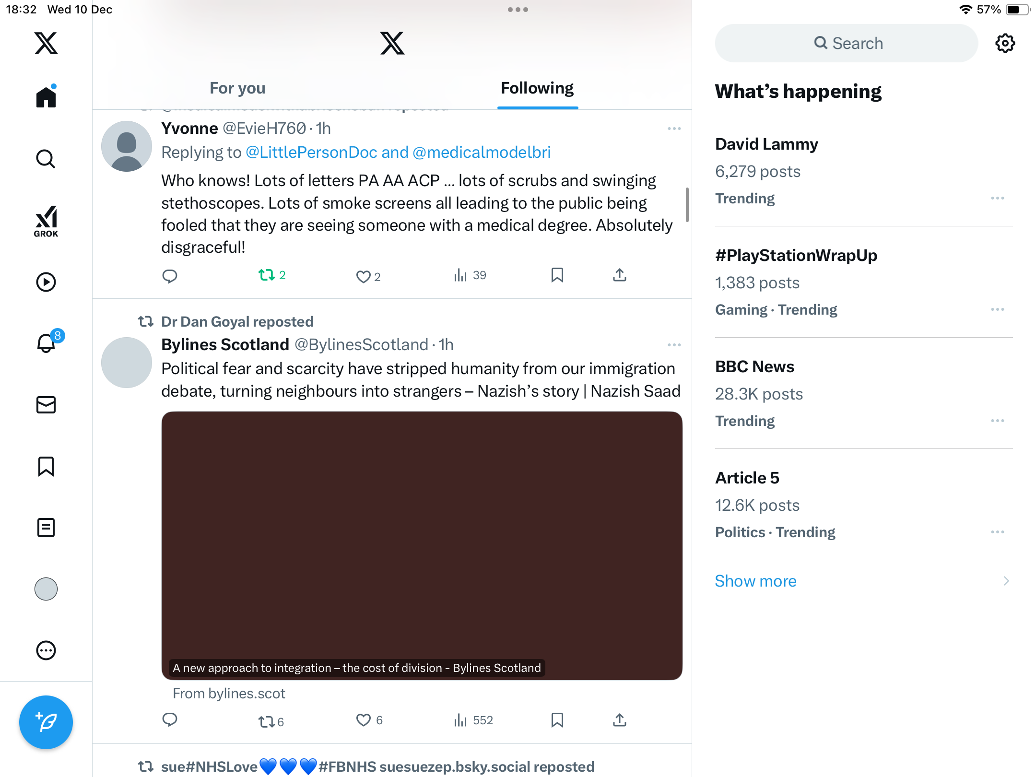Image resolution: width=1036 pixels, height=777 pixels.
Task: Open the notifications bell
Action: pyautogui.click(x=46, y=343)
